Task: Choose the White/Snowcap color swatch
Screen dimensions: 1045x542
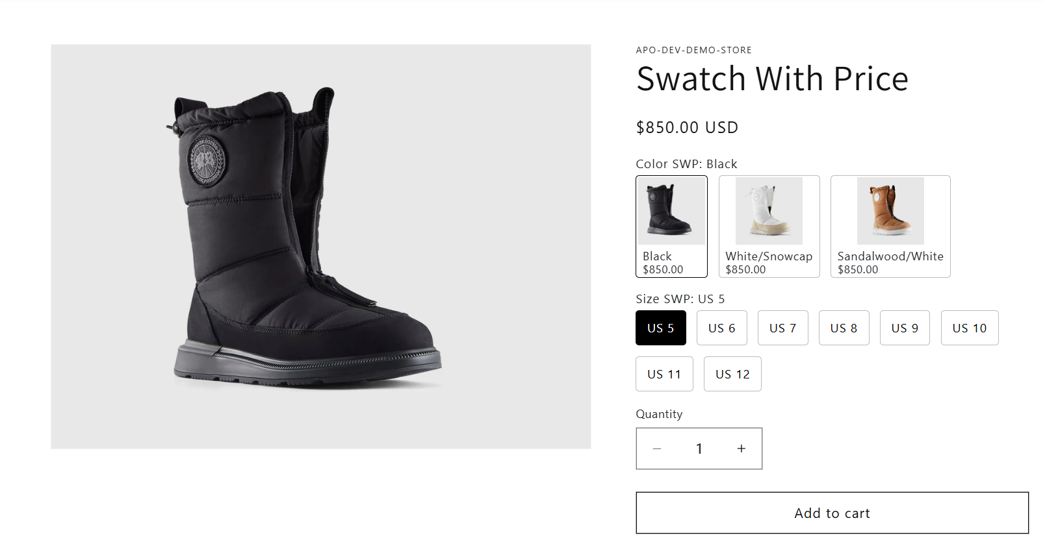Action: [x=769, y=227]
